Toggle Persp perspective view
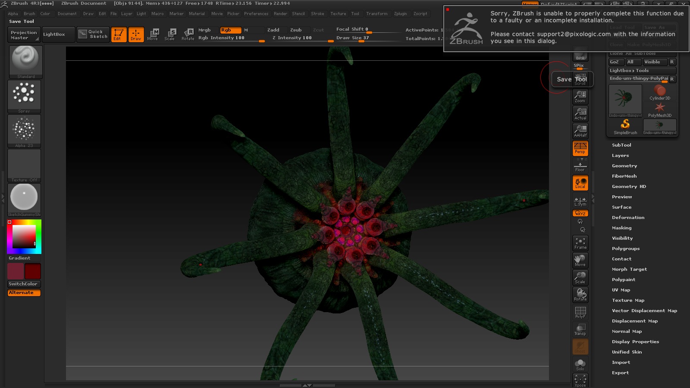Screen dimensions: 690x388 click(580, 148)
